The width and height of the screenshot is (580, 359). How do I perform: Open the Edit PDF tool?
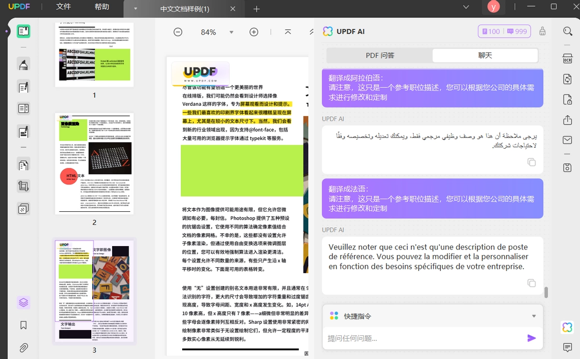(23, 87)
